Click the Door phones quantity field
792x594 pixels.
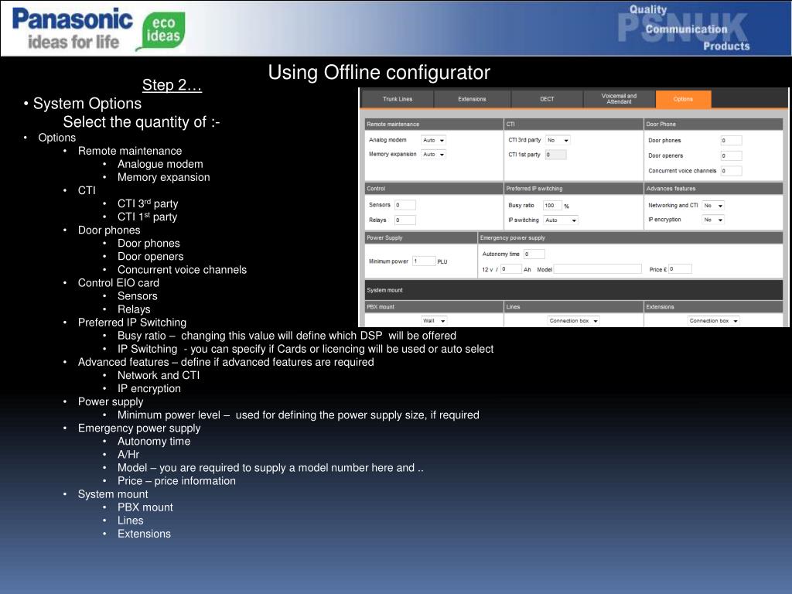731,141
